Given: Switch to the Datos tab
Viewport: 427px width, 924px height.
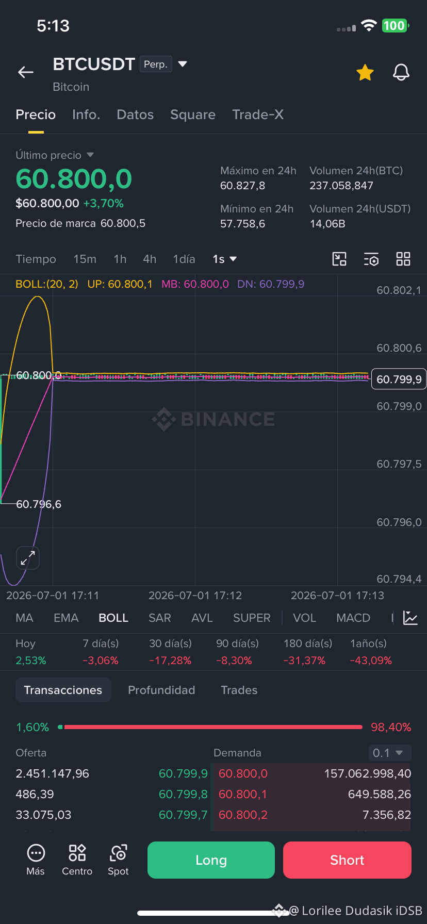Looking at the screenshot, I should [135, 114].
